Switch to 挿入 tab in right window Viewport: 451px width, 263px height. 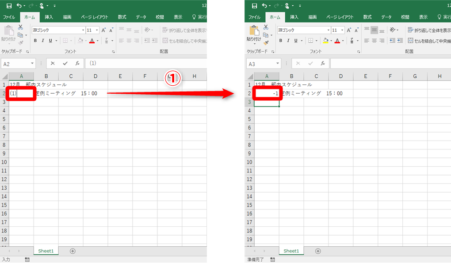click(x=294, y=17)
